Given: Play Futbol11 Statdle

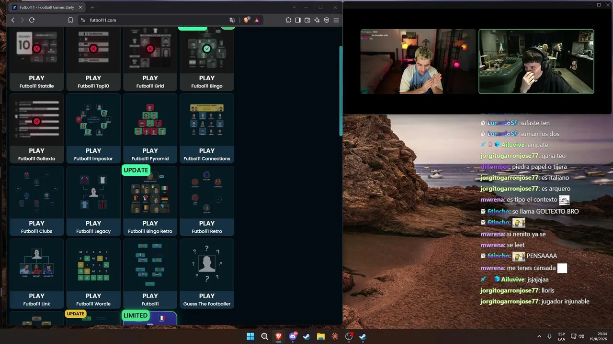Looking at the screenshot, I should click(36, 58).
